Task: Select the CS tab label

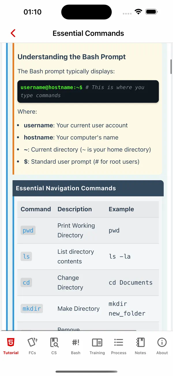Action: pos(54,353)
